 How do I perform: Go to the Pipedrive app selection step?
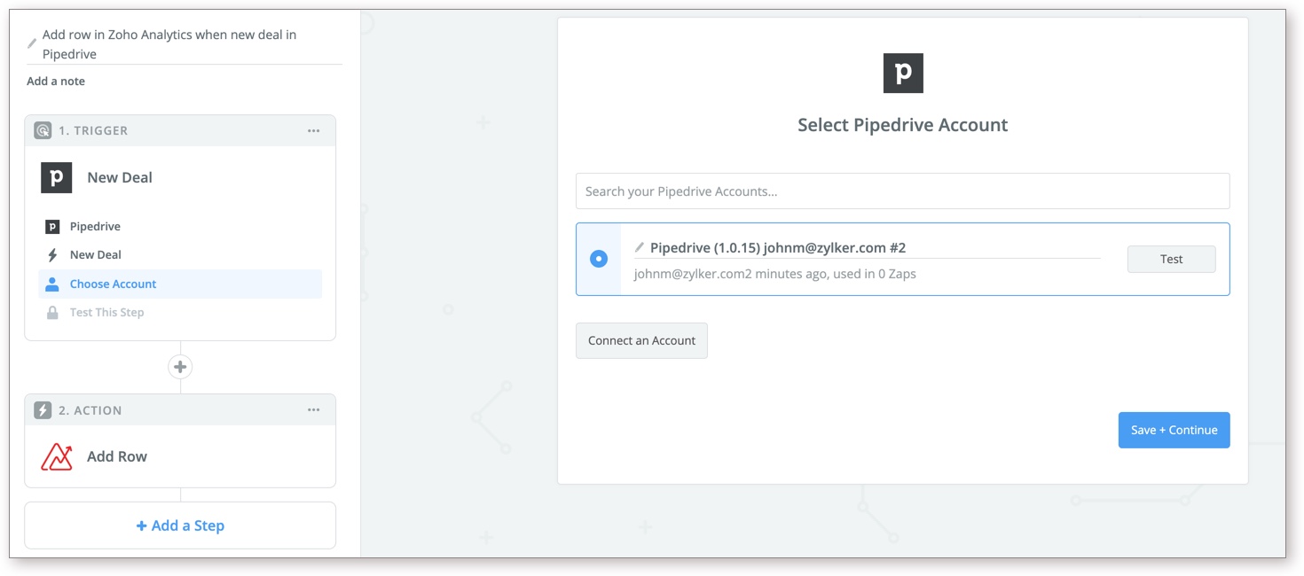[95, 227]
